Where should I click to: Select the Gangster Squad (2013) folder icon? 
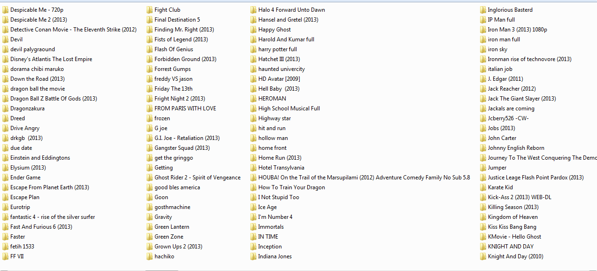(x=149, y=148)
